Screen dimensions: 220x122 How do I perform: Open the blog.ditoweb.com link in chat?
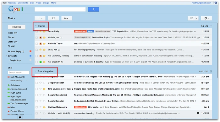[x=18, y=100]
